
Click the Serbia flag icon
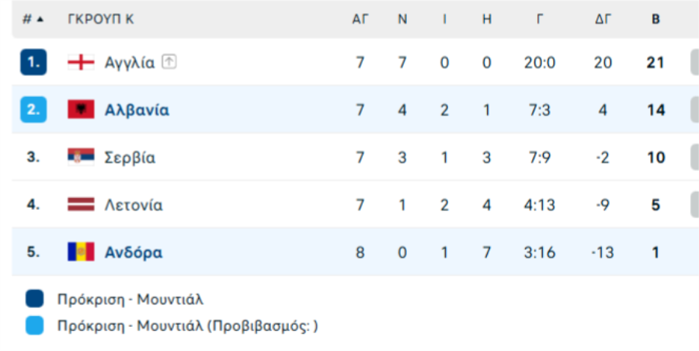81,157
